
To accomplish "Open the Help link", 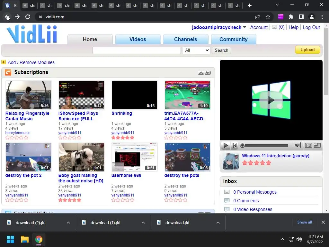I will click(294, 27).
